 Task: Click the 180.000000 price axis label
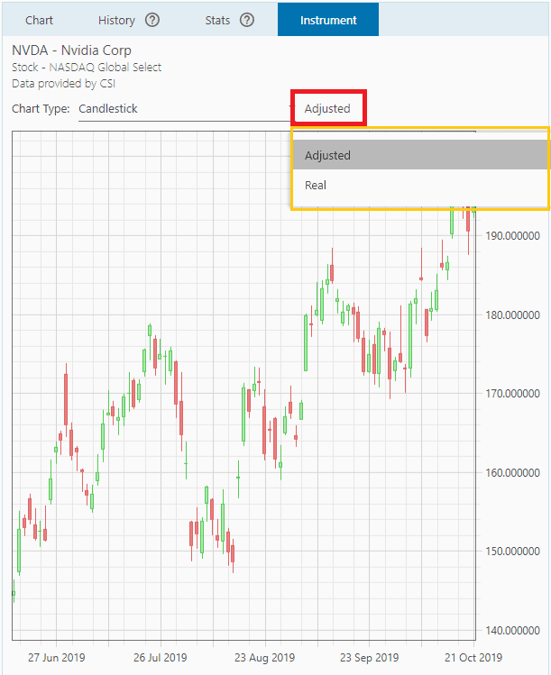coord(512,315)
